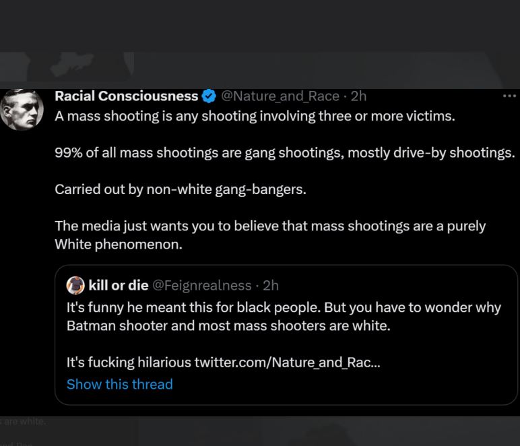Viewport: 520px width, 446px height.
Task: Open the quoted tweet's 2h timestamp
Action: click(x=271, y=285)
